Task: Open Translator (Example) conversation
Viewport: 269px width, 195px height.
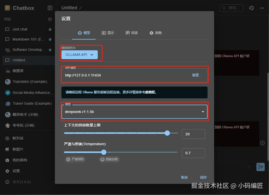Action: point(29,82)
